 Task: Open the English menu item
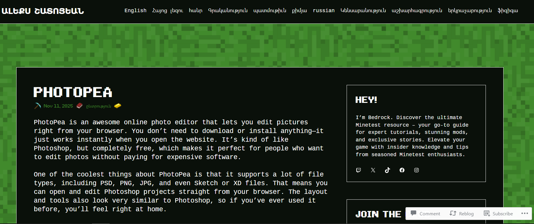tap(135, 10)
